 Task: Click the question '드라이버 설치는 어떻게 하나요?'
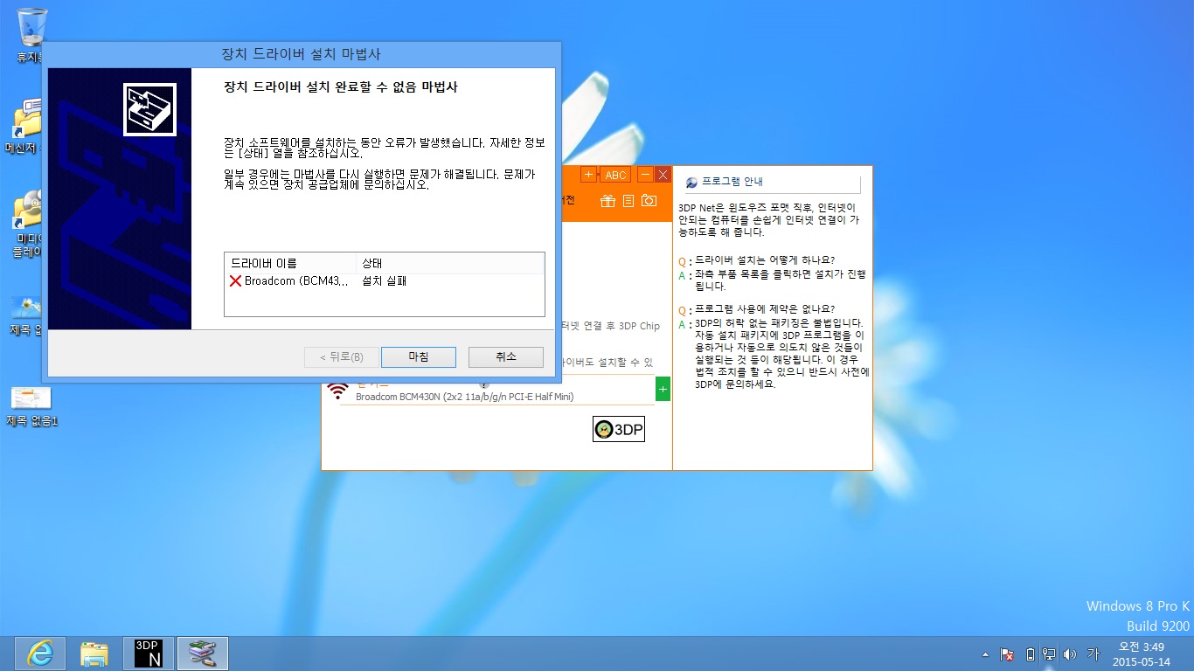point(765,260)
